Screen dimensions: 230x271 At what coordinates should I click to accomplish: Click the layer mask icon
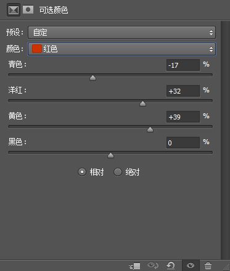28,9
